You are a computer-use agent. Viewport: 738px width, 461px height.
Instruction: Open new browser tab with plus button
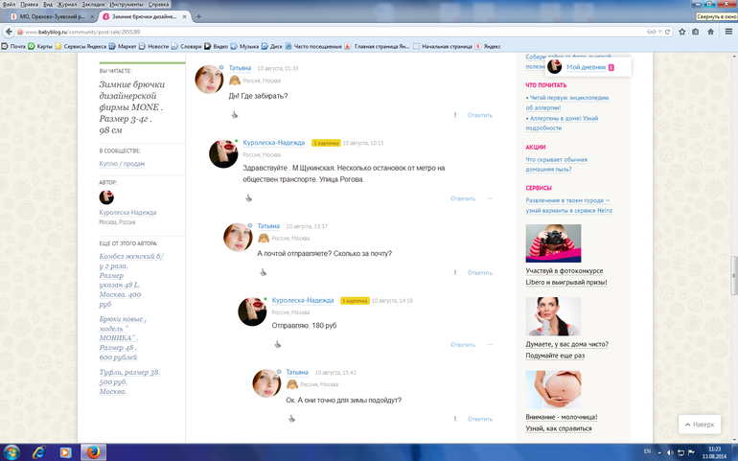198,17
